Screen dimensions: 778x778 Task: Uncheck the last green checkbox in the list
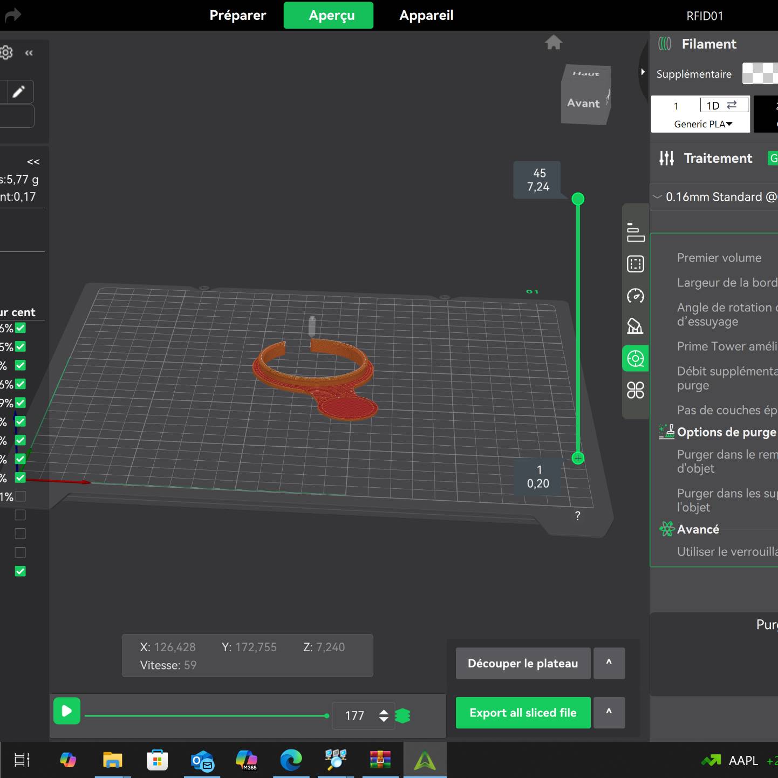pyautogui.click(x=21, y=571)
